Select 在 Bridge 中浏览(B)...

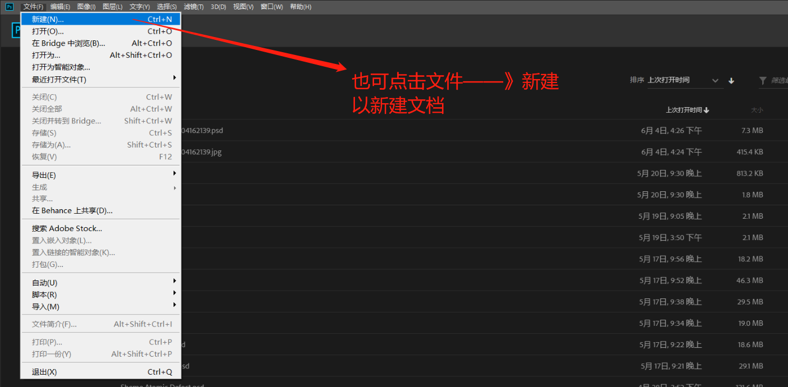(101, 43)
